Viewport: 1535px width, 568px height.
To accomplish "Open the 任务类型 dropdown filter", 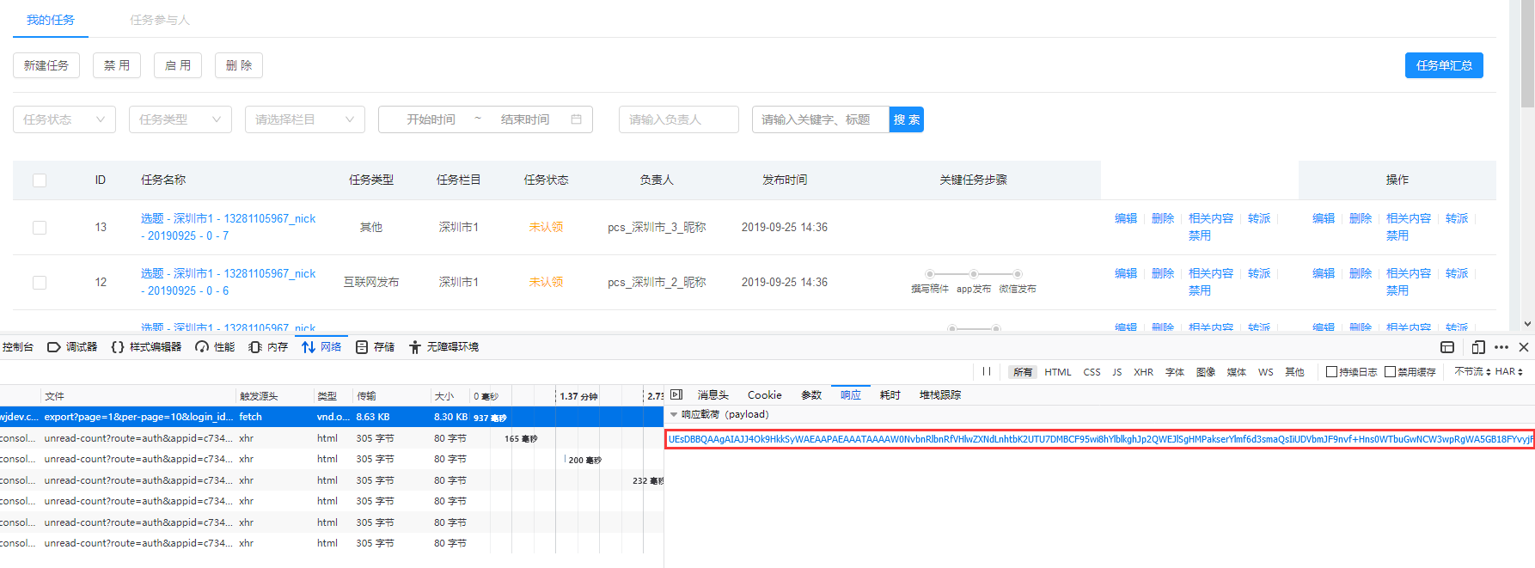I will [x=180, y=119].
